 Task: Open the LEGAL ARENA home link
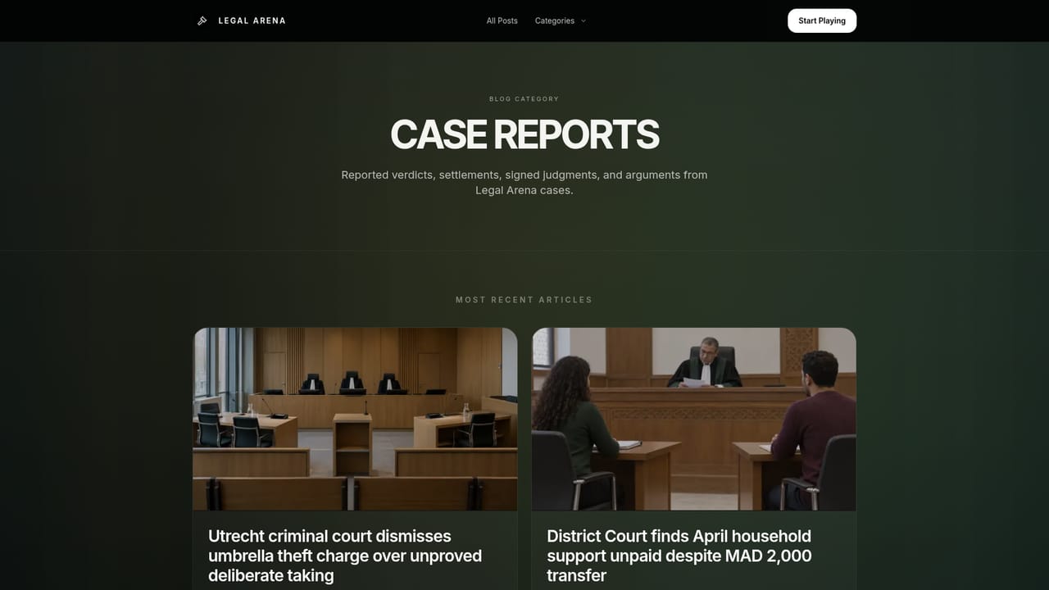click(242, 20)
